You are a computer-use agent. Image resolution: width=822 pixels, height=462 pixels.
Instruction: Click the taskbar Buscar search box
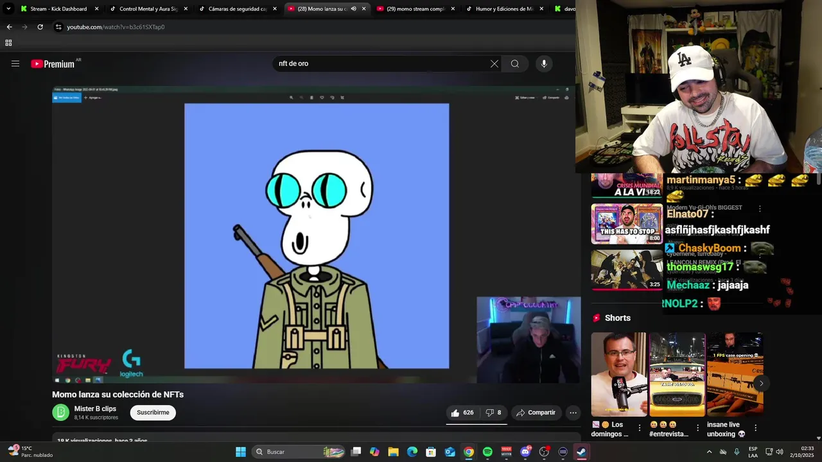click(x=299, y=452)
